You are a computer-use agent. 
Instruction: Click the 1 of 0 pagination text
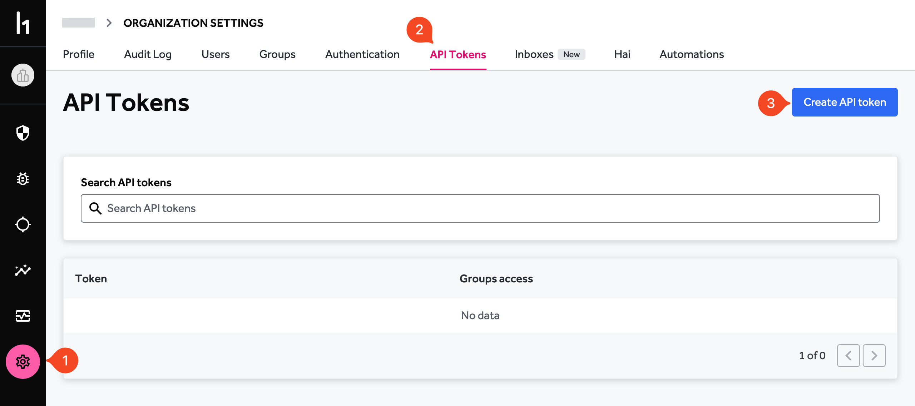(x=812, y=356)
